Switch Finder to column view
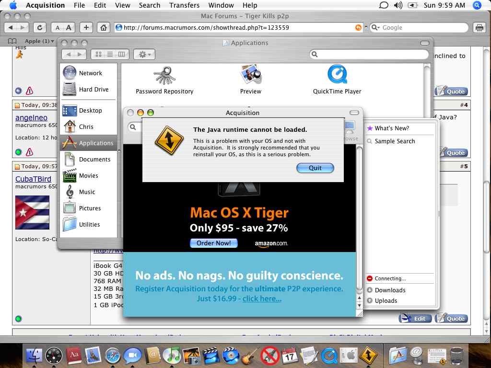This screenshot has height=368, width=491. pos(121,55)
